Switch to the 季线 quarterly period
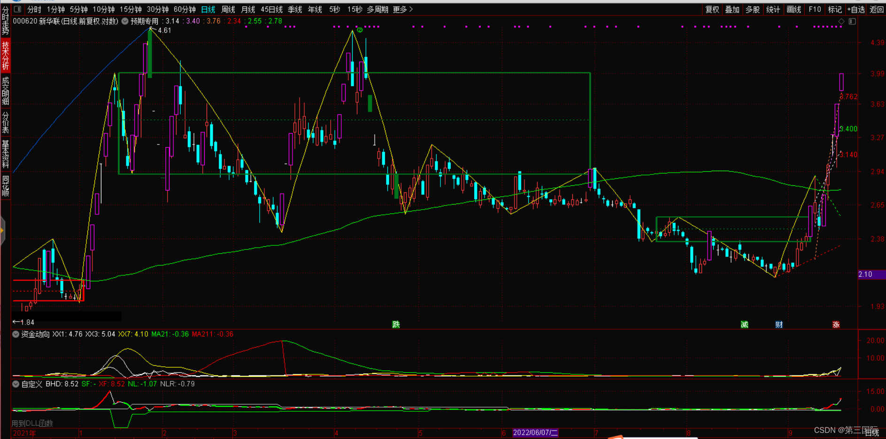The height and width of the screenshot is (439, 886). point(295,9)
